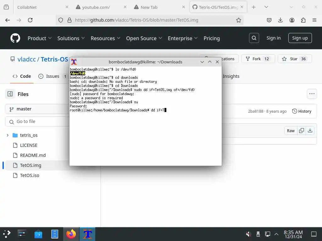The height and width of the screenshot is (241, 322).
Task: Click the Go to file search field
Action: pyautogui.click(x=37, y=121)
